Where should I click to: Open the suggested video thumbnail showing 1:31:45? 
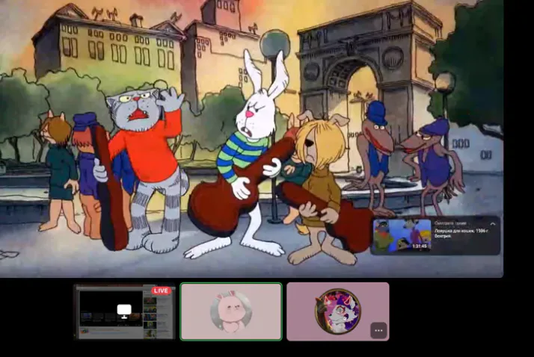pyautogui.click(x=402, y=235)
